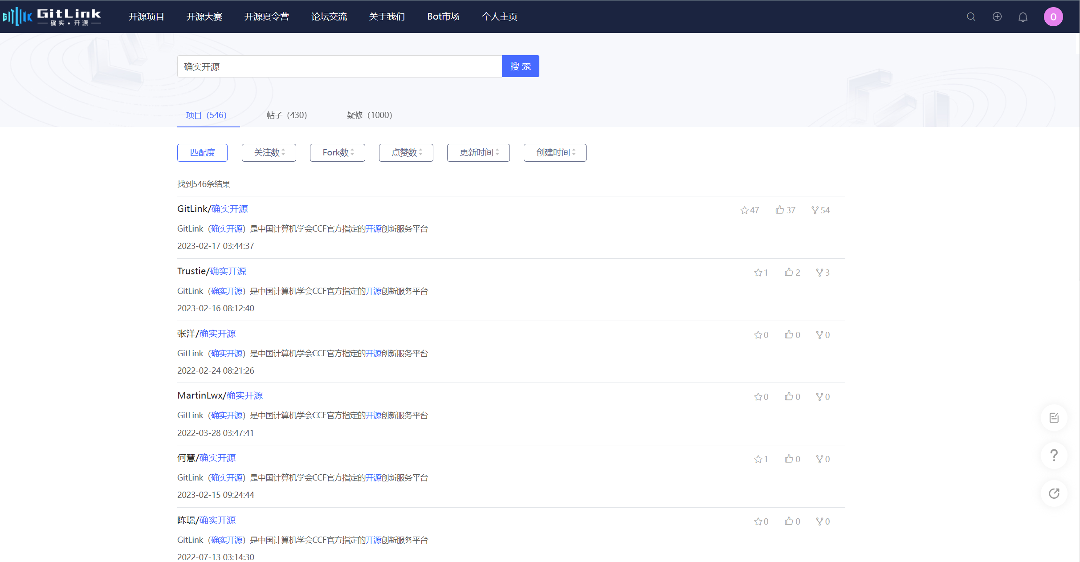This screenshot has height=562, width=1080.
Task: Click thumbs-up icon on 何慧 project
Action: tap(789, 459)
